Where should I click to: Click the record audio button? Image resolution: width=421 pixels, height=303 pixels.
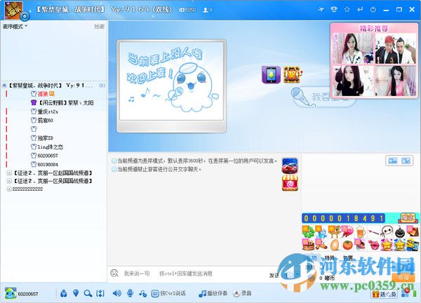(x=243, y=293)
